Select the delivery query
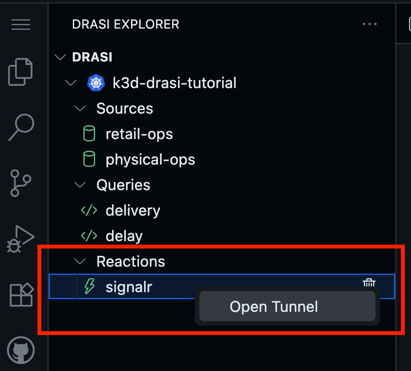The height and width of the screenshot is (371, 411). point(133,211)
